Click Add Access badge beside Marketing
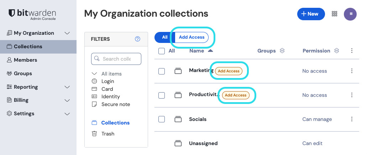Image resolution: width=367 pixels, height=155 pixels. 229,71
